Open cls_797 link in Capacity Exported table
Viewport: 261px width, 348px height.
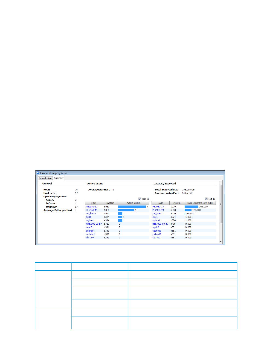(156, 238)
